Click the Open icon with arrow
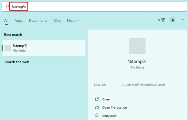The width and height of the screenshot is (188, 120). (97, 99)
